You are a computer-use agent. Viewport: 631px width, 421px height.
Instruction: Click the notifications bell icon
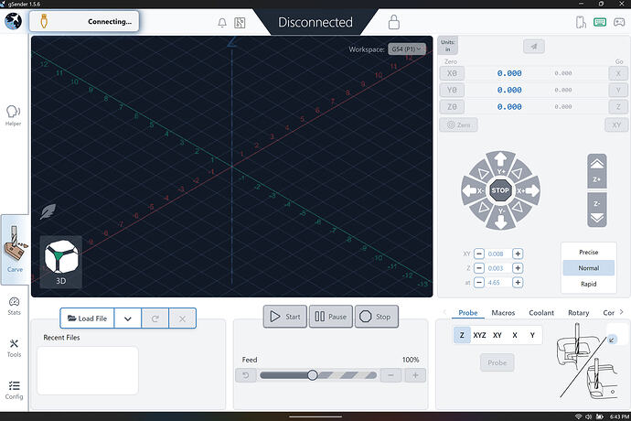[x=221, y=22]
